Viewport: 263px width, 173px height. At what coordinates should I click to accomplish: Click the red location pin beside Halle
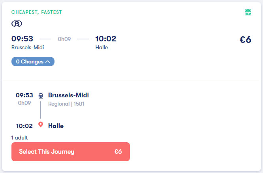[41, 125]
